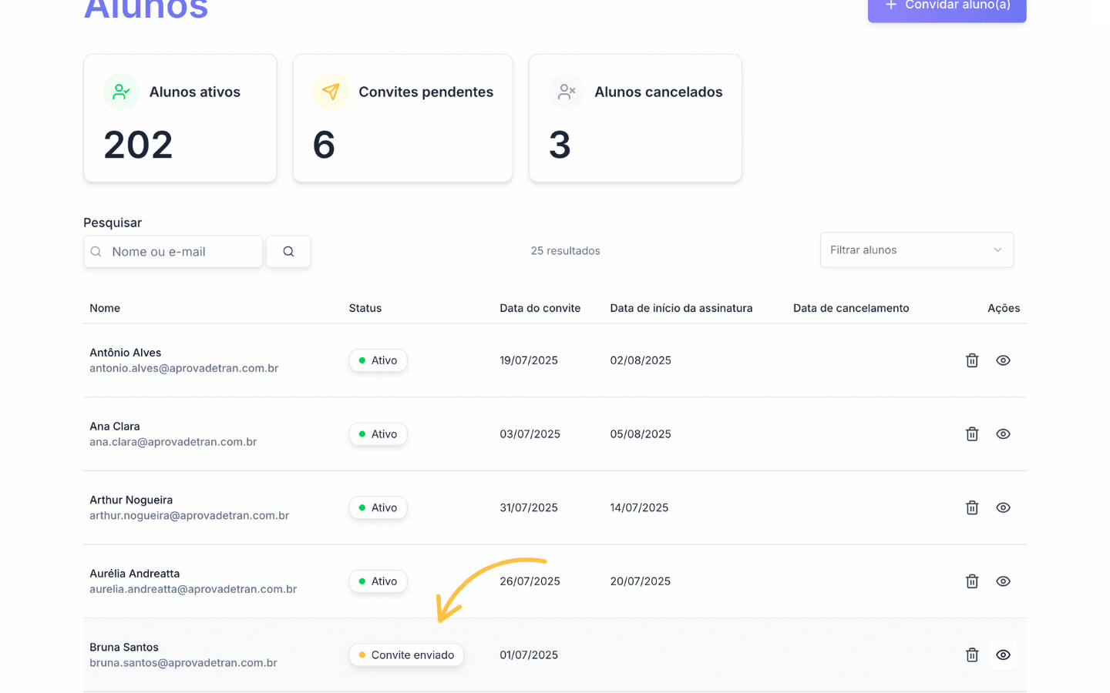
Task: Click email arthur.nogueira@aprovadetran.com.br
Action: [x=190, y=516]
